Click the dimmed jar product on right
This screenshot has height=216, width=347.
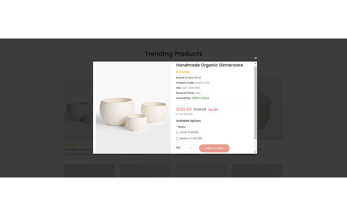270,109
